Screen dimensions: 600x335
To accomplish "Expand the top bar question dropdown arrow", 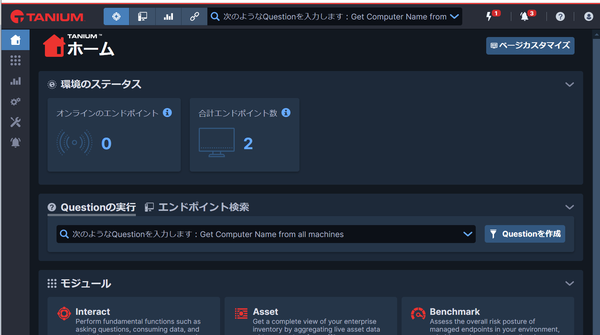I will (454, 16).
